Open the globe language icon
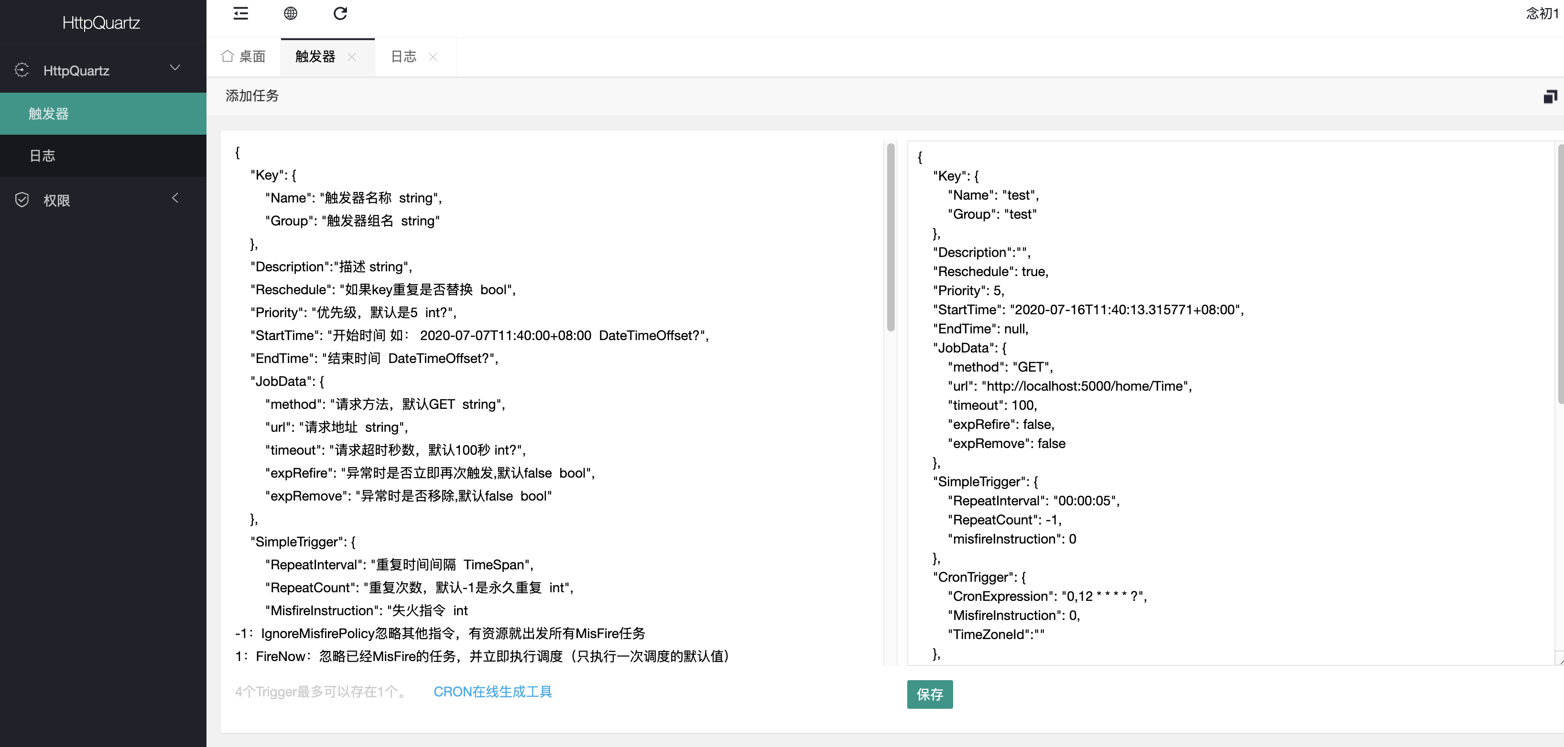Viewport: 1564px width, 747px height. pos(290,13)
